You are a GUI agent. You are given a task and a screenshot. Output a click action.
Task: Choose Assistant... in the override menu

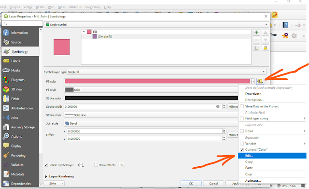point(253,181)
